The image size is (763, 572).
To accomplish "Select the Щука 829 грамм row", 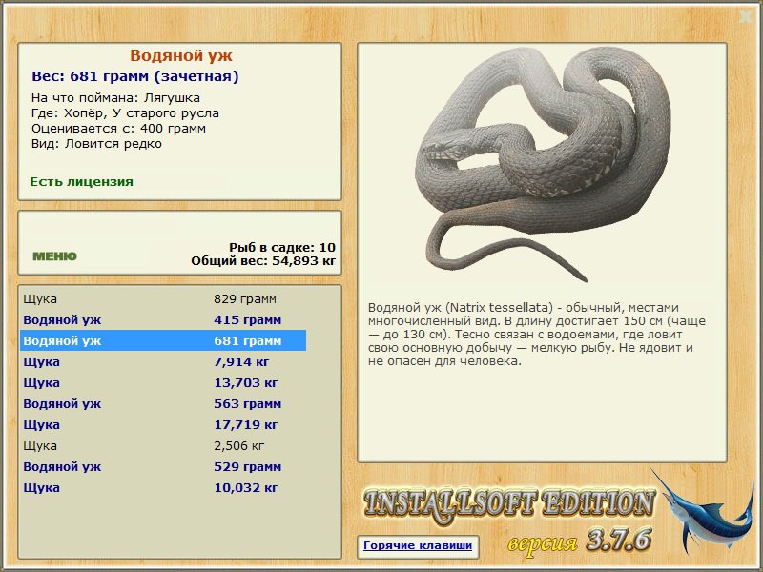I will pos(163,298).
